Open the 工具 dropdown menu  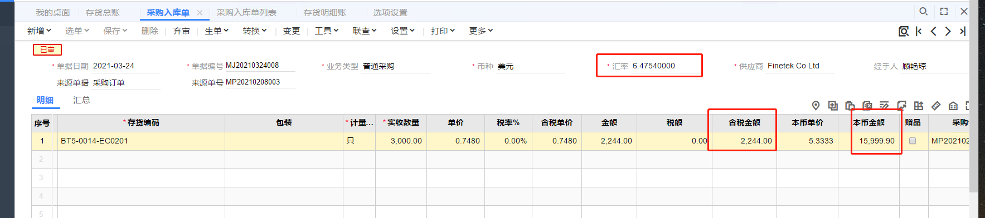pyautogui.click(x=327, y=31)
